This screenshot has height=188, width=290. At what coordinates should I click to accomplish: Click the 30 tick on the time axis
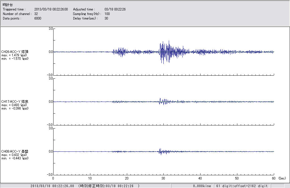163,178
